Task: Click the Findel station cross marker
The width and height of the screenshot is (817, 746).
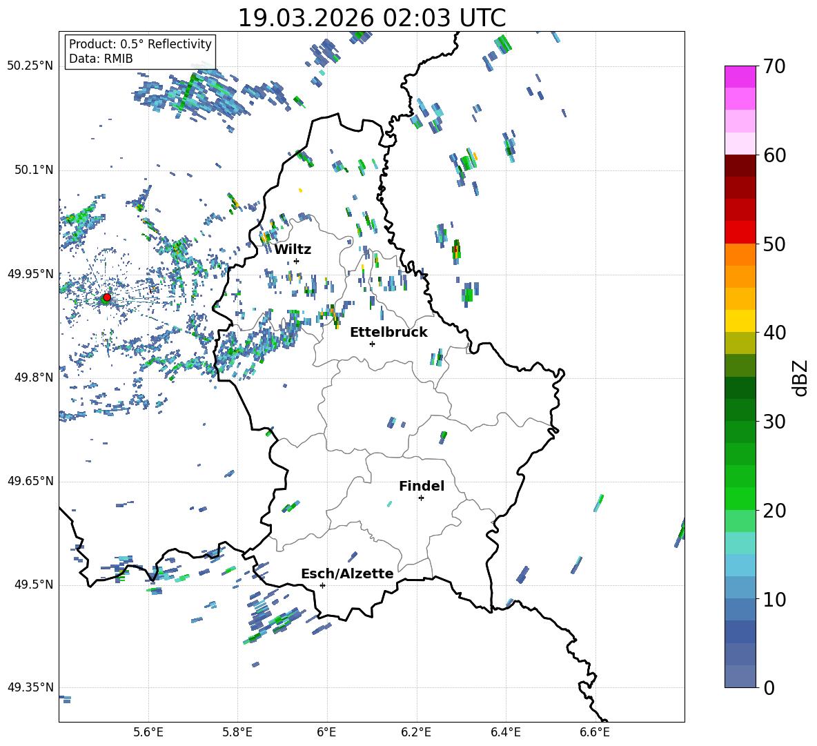Action: (421, 498)
